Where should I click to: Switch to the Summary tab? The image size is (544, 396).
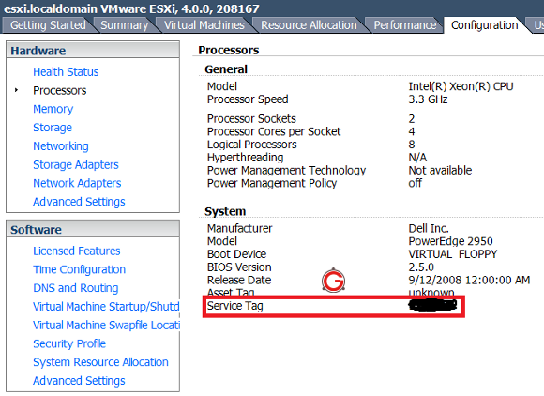point(124,25)
